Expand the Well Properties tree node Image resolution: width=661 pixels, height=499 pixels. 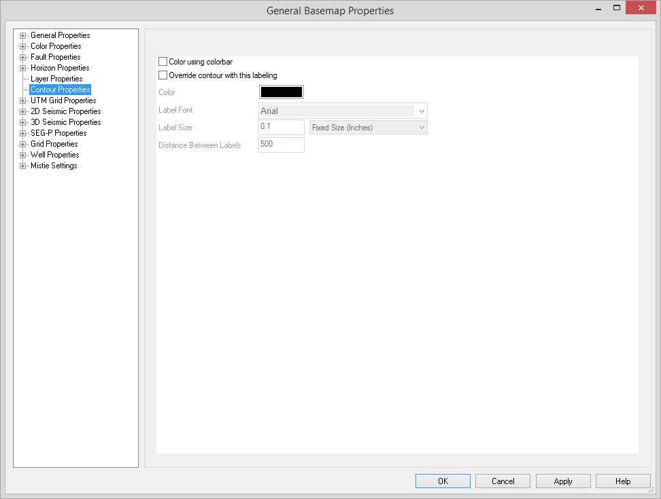click(x=23, y=155)
